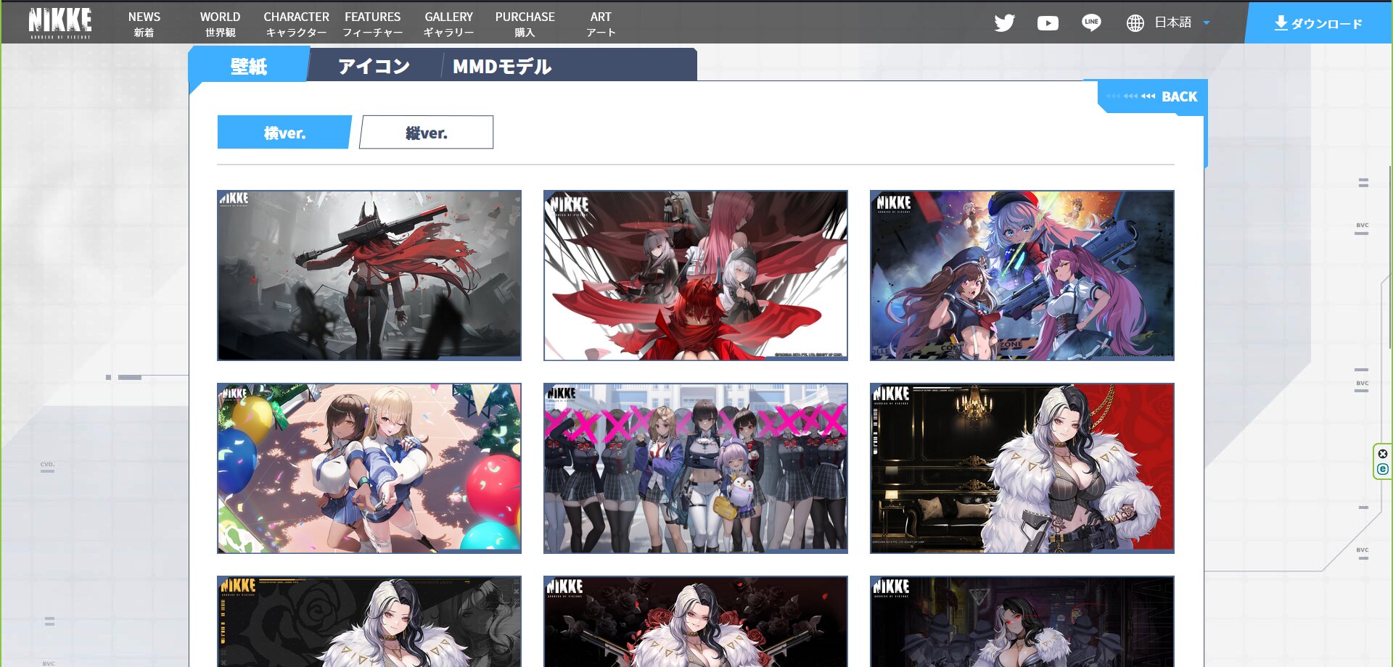Select the 壁紙 wallpaper tab
The width and height of the screenshot is (1393, 667).
[249, 65]
